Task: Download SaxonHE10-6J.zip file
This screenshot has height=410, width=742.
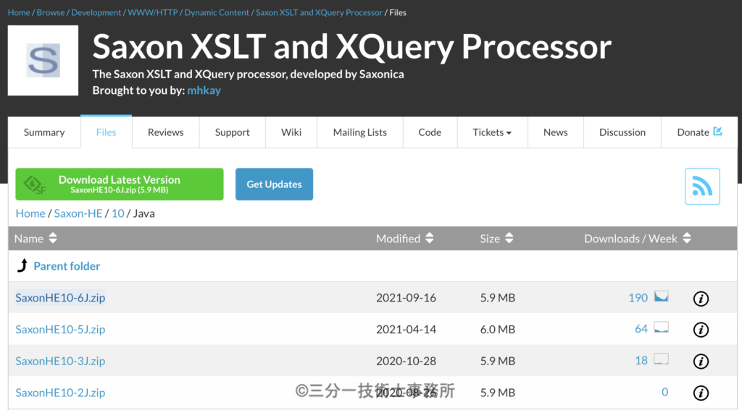Action: point(60,298)
